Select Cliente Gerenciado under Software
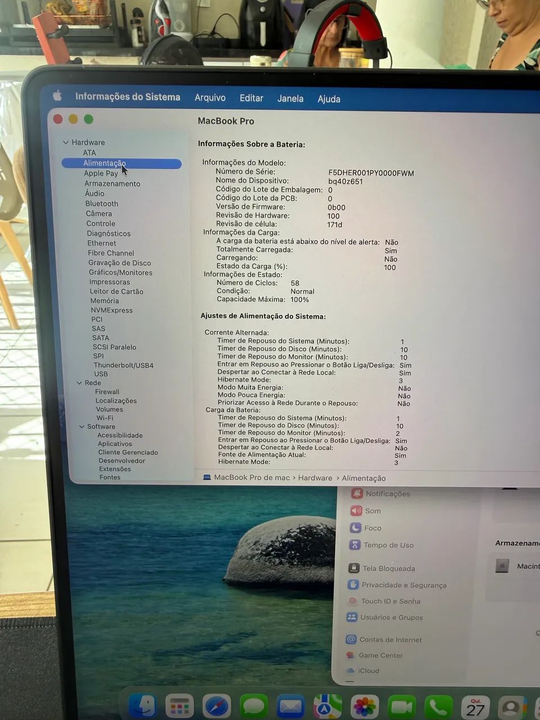Screen dimensions: 540x720 [x=128, y=452]
